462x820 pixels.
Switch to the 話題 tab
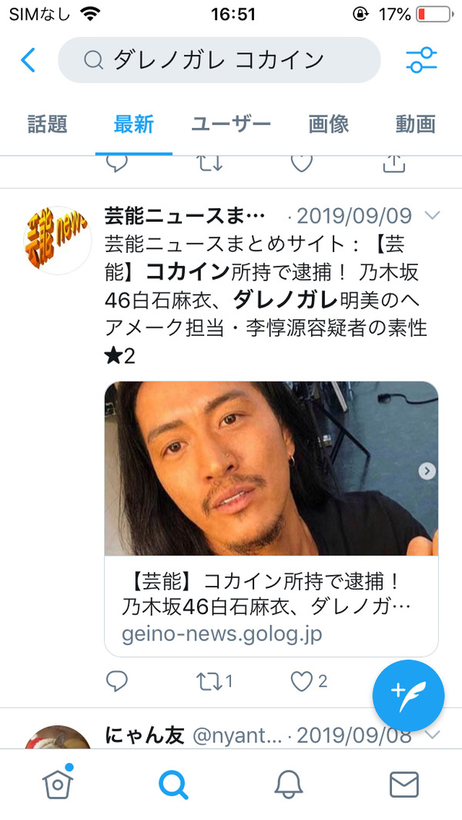pos(48,125)
